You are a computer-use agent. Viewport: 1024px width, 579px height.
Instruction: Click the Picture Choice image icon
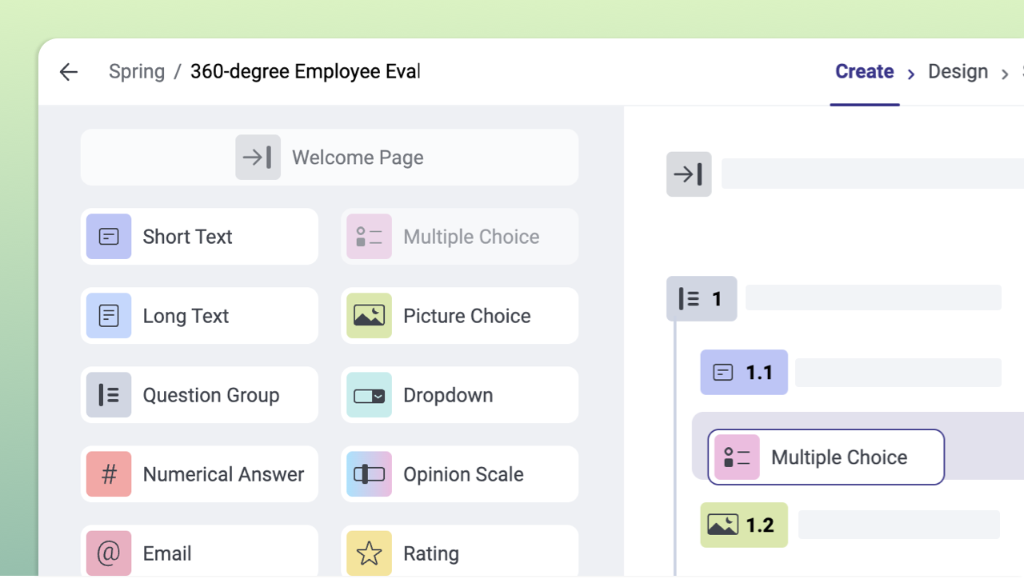[369, 315]
